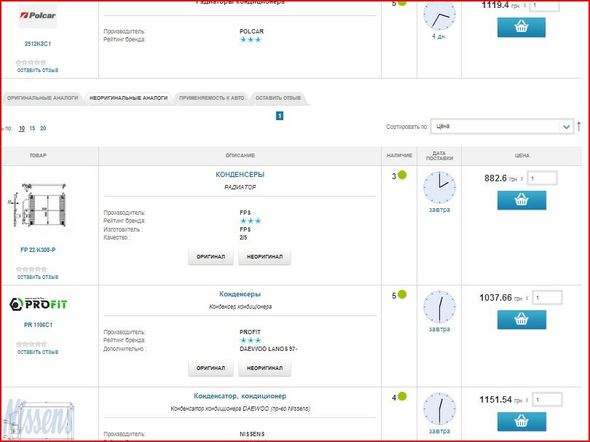Rate PR 1106C1 with stars
The image size is (590, 442).
point(31,344)
